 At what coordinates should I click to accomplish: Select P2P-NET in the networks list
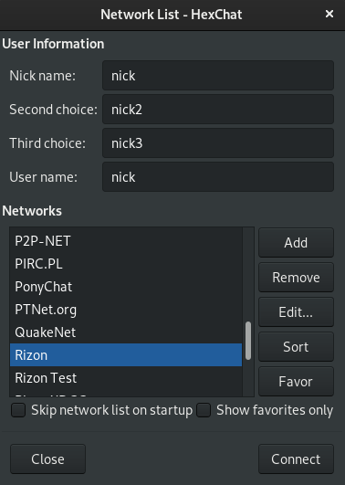tap(126, 241)
